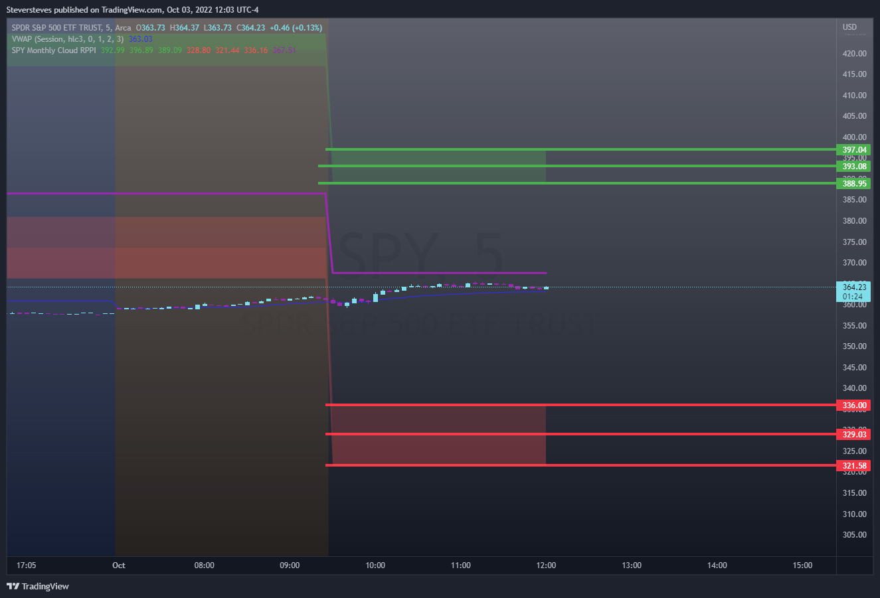This screenshot has height=598, width=880.
Task: Click the Open value O363.73 in legend
Action: (151, 28)
